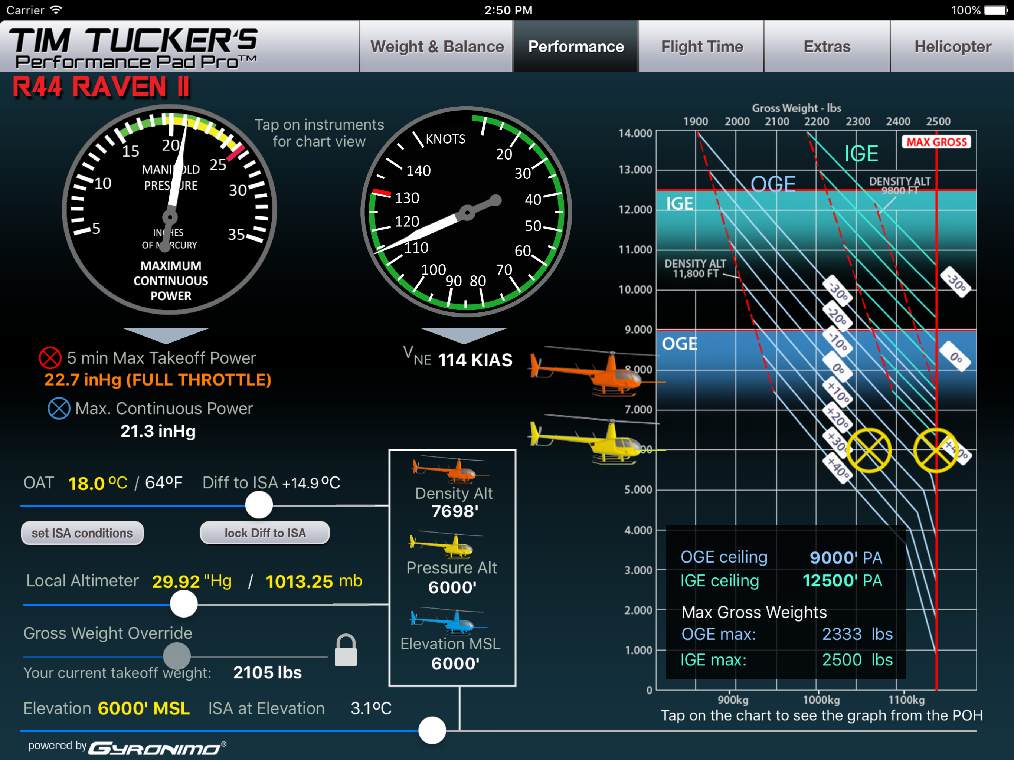This screenshot has height=760, width=1014.
Task: Click the triangle below airspeed gauge
Action: click(x=464, y=335)
